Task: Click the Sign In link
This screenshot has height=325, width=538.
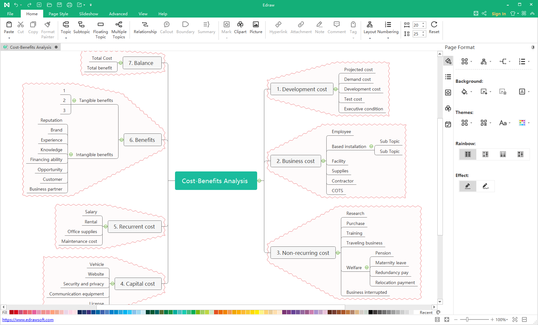Action: coord(499,14)
